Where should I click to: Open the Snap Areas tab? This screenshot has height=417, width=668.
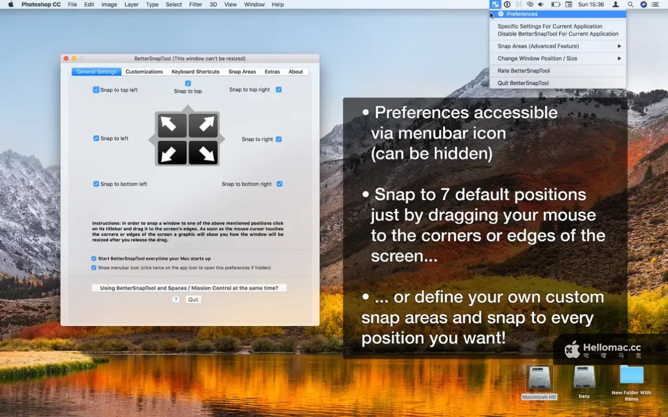[242, 72]
